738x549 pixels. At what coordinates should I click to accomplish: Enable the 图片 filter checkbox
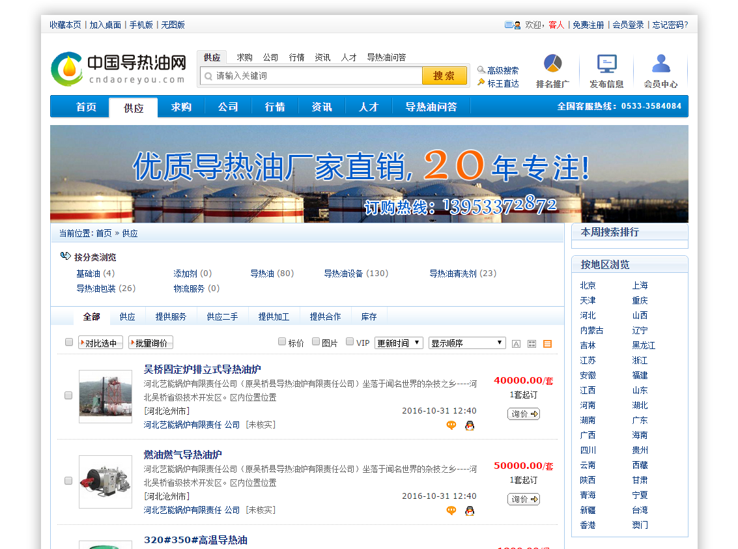coord(316,341)
